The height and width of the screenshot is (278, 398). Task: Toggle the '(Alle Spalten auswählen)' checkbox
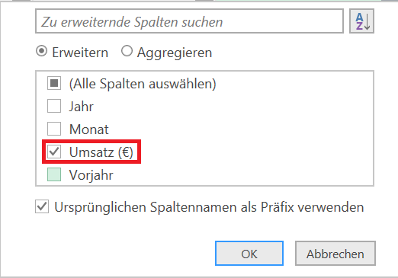(x=54, y=83)
